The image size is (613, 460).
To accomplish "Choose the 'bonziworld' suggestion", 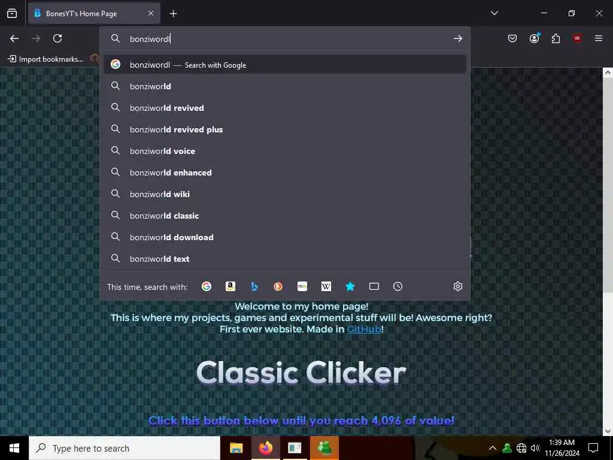I will point(285,86).
